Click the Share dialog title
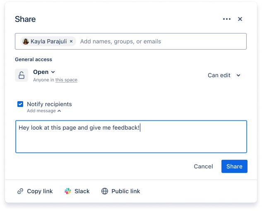The width and height of the screenshot is (262, 211). [25, 19]
